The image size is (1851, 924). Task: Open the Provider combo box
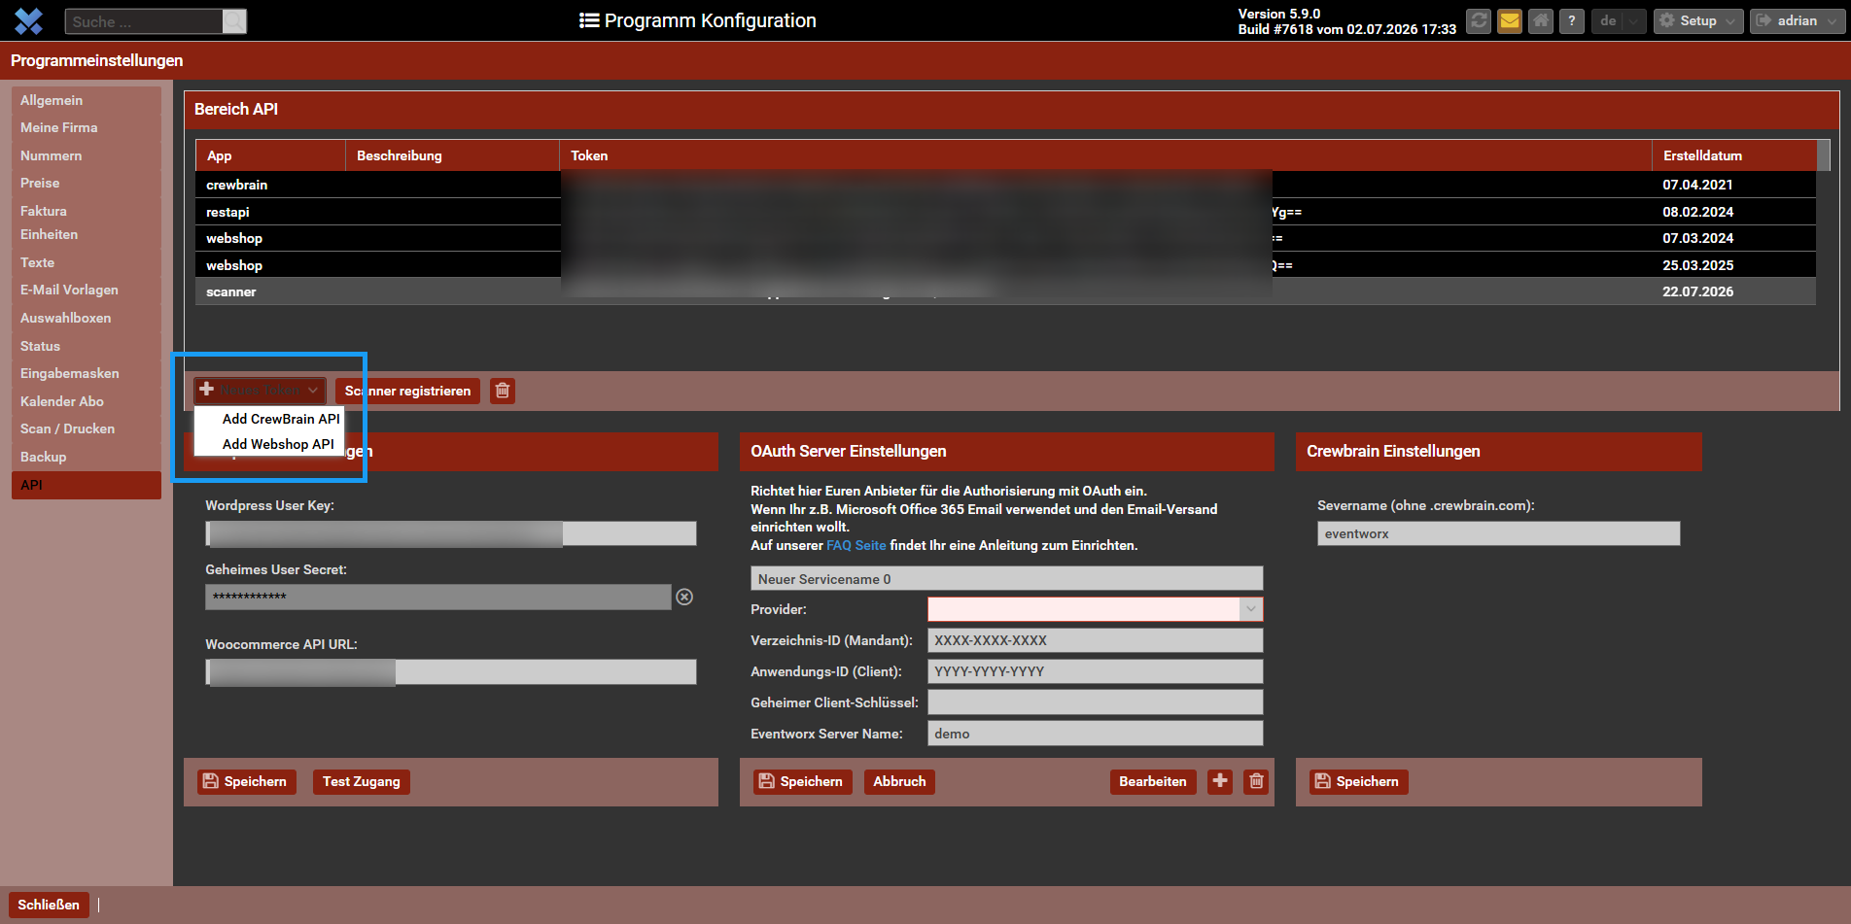pyautogui.click(x=1095, y=609)
